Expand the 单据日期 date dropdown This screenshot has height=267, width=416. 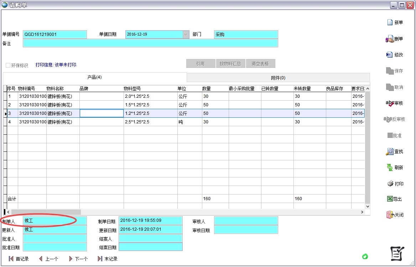pyautogui.click(x=186, y=34)
